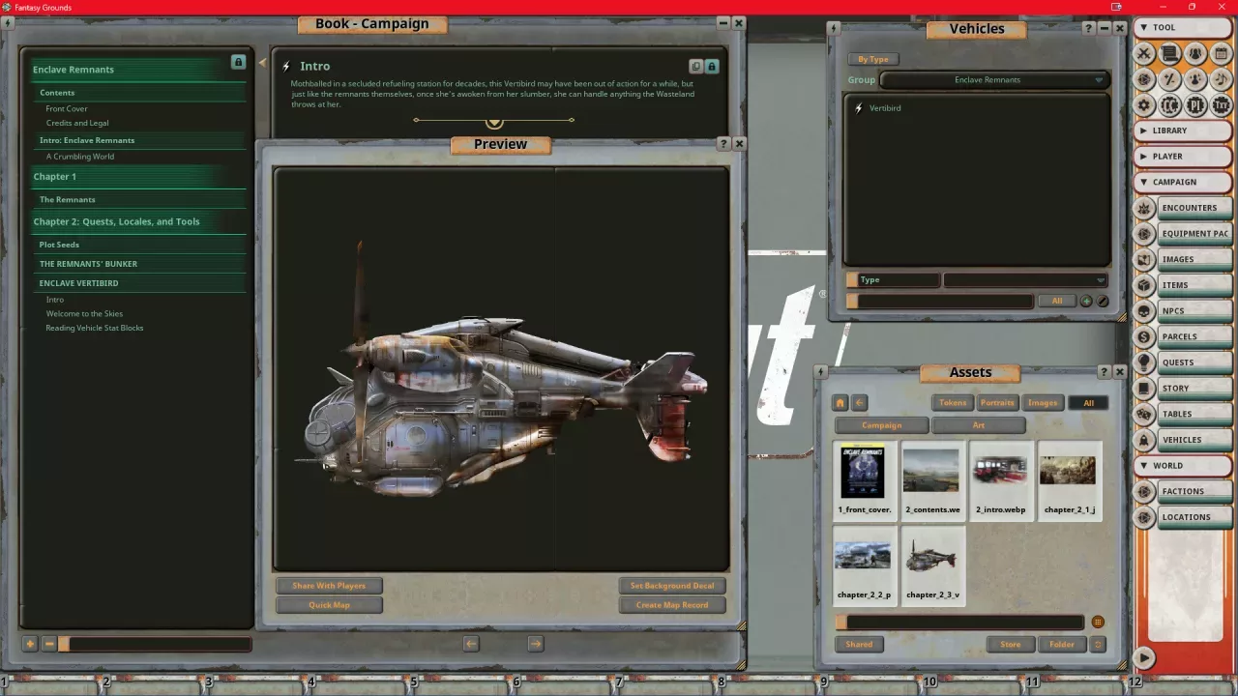Click the Intro page copy-link icon

[695, 67]
